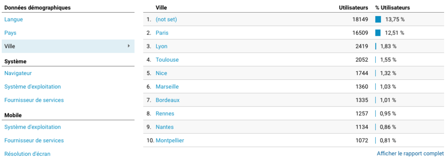Open the Toulouse city row link

point(167,59)
